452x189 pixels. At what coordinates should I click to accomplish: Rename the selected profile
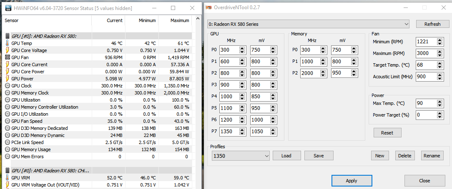[432, 156]
